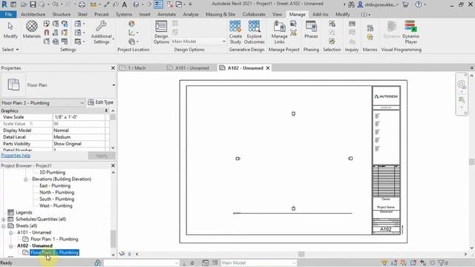This screenshot has width=475, height=267.
Task: Switch to the Architecture ribbon tab
Action: 33,14
